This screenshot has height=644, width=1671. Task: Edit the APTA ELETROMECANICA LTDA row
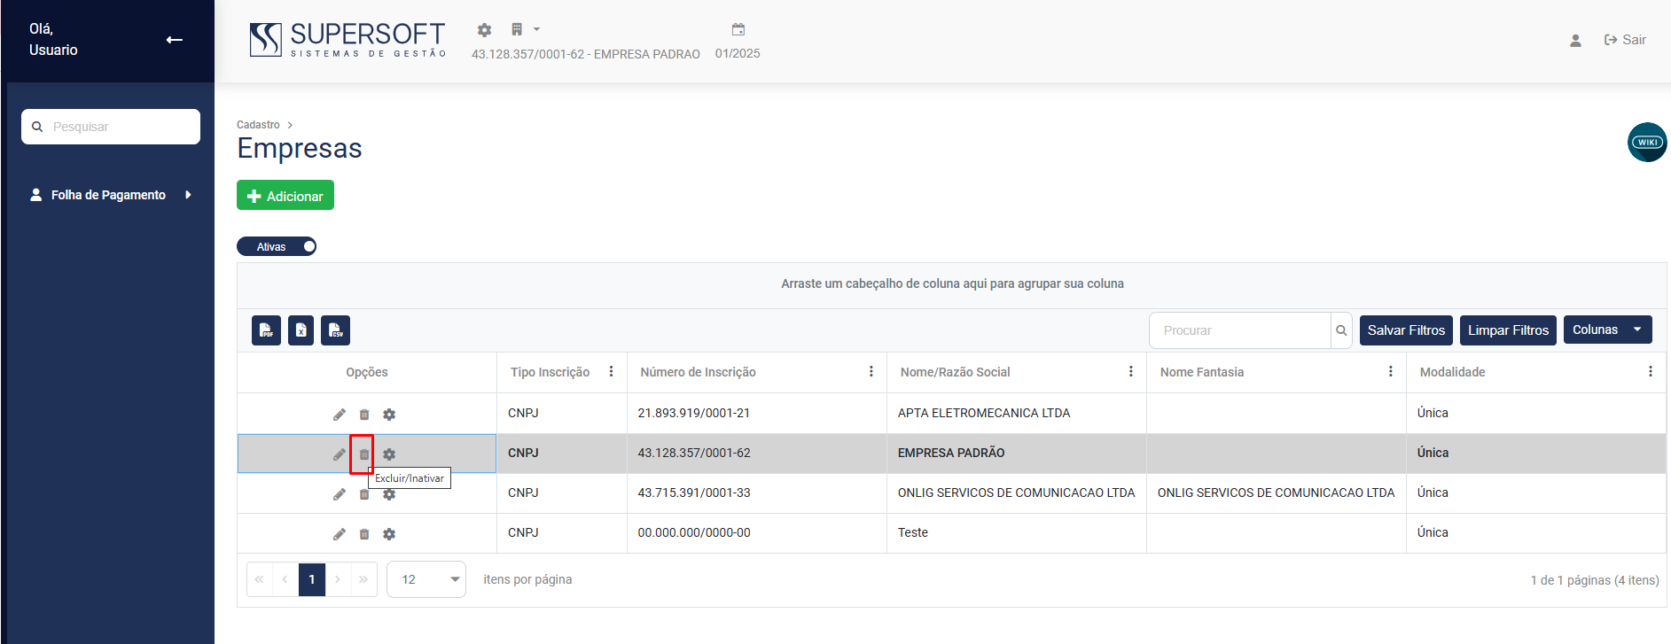[x=340, y=415]
